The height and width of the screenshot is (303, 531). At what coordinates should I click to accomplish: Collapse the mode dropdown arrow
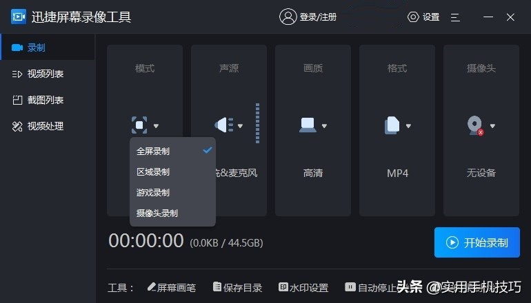156,126
